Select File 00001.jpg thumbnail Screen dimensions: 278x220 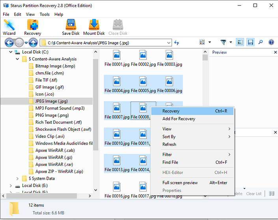117,58
